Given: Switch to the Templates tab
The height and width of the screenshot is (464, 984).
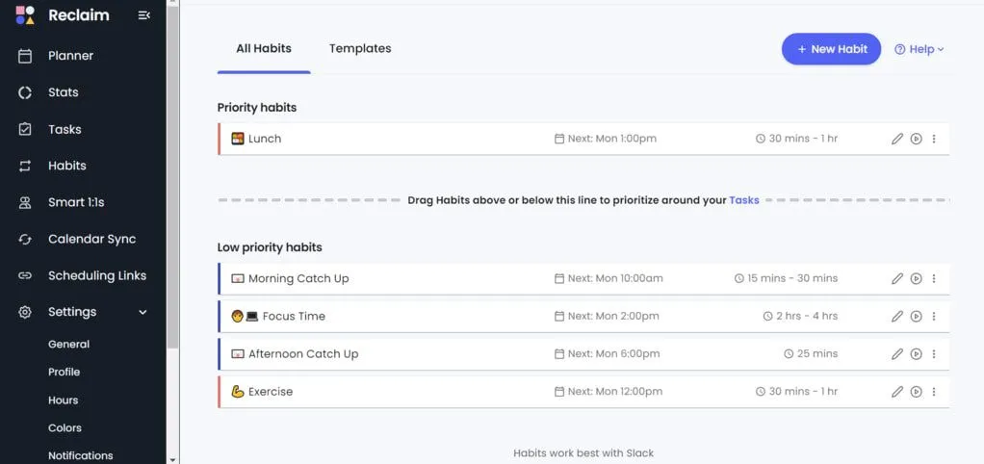Looking at the screenshot, I should pyautogui.click(x=360, y=48).
